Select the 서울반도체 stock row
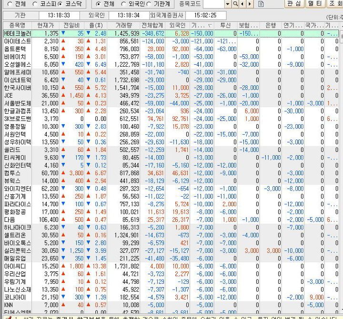 (x=171, y=103)
